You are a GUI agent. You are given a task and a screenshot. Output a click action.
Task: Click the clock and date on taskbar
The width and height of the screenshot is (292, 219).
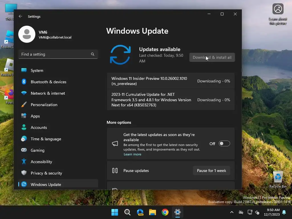coord(272,212)
